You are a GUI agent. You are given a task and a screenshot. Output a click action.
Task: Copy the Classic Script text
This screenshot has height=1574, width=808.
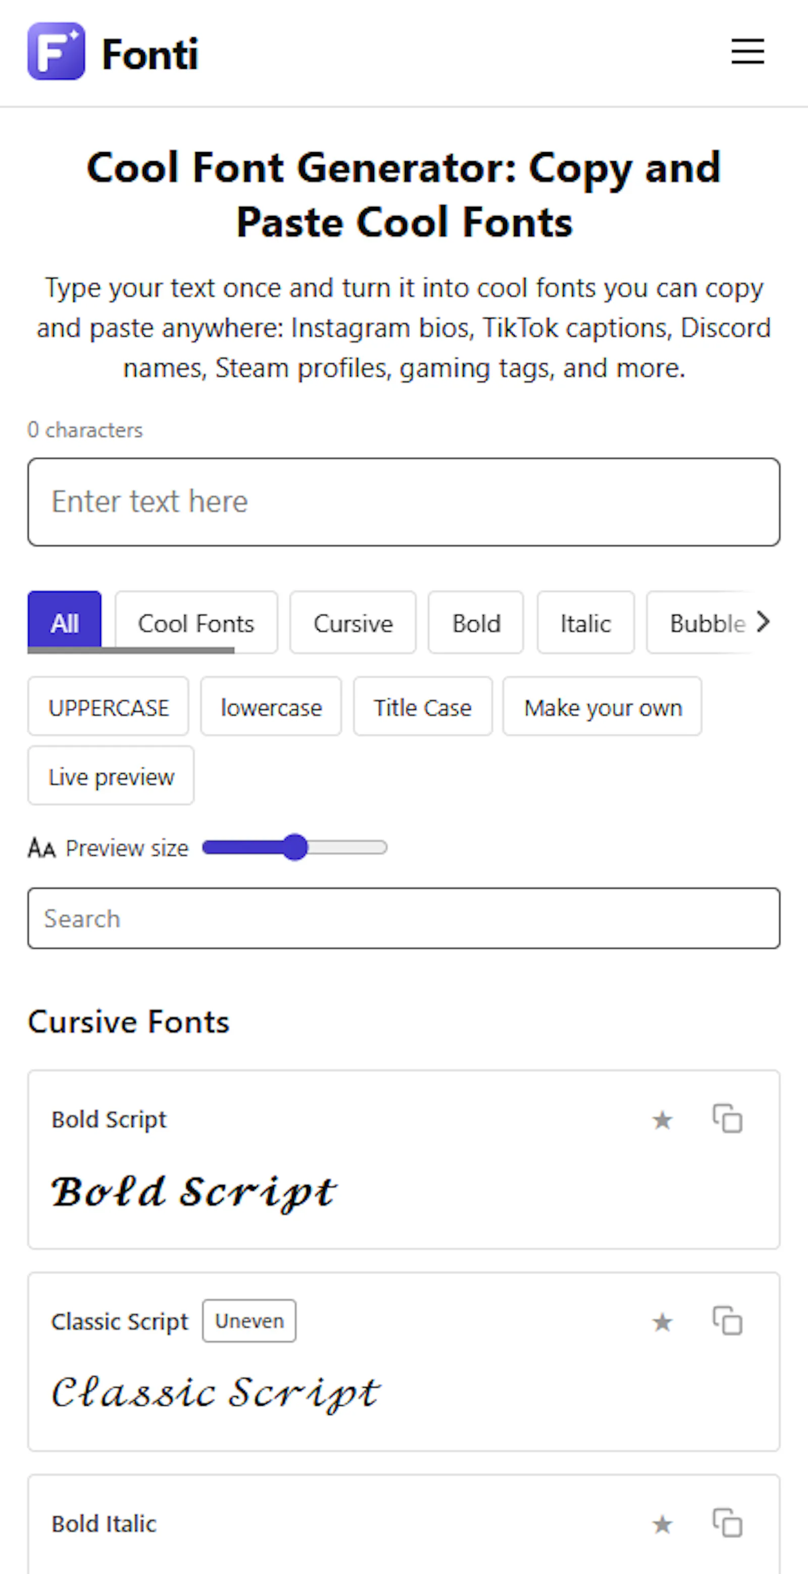(x=727, y=1321)
